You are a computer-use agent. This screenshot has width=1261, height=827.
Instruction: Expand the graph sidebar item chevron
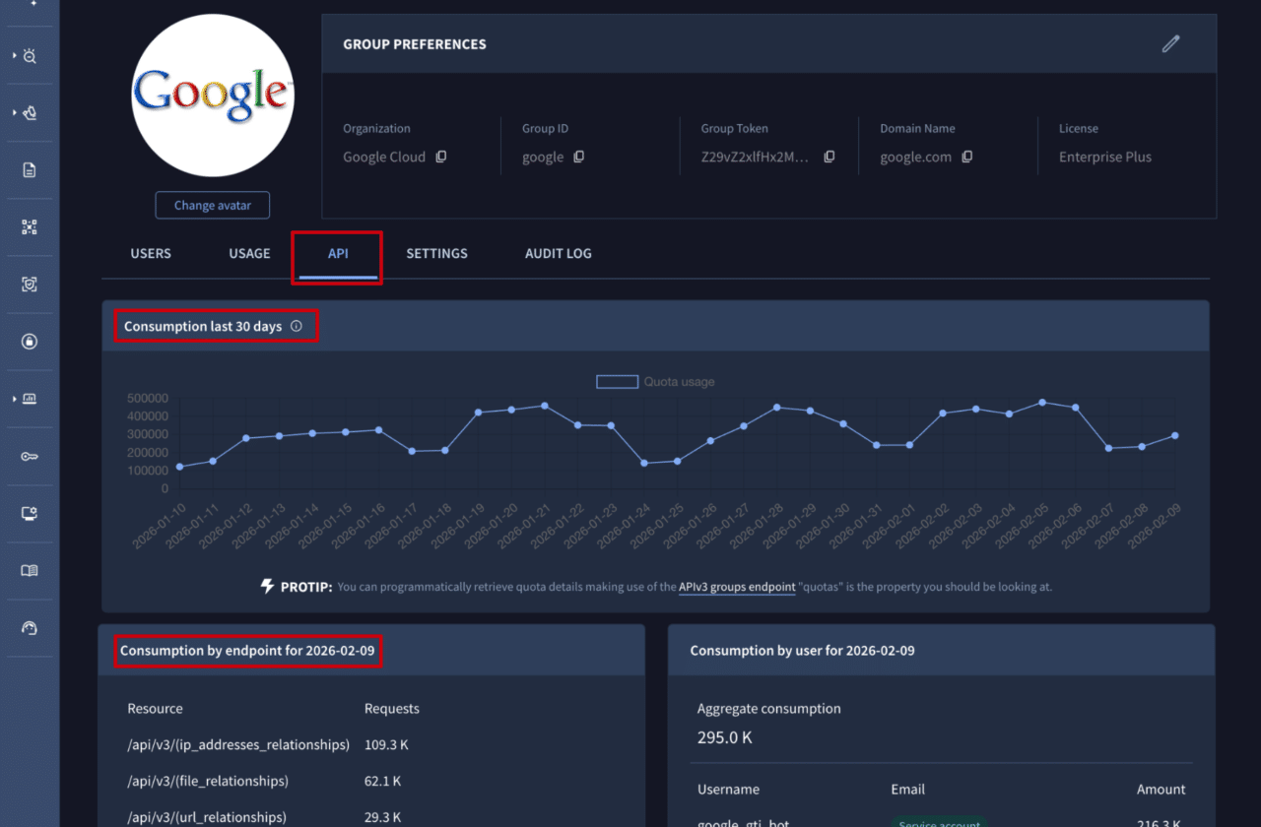(14, 399)
